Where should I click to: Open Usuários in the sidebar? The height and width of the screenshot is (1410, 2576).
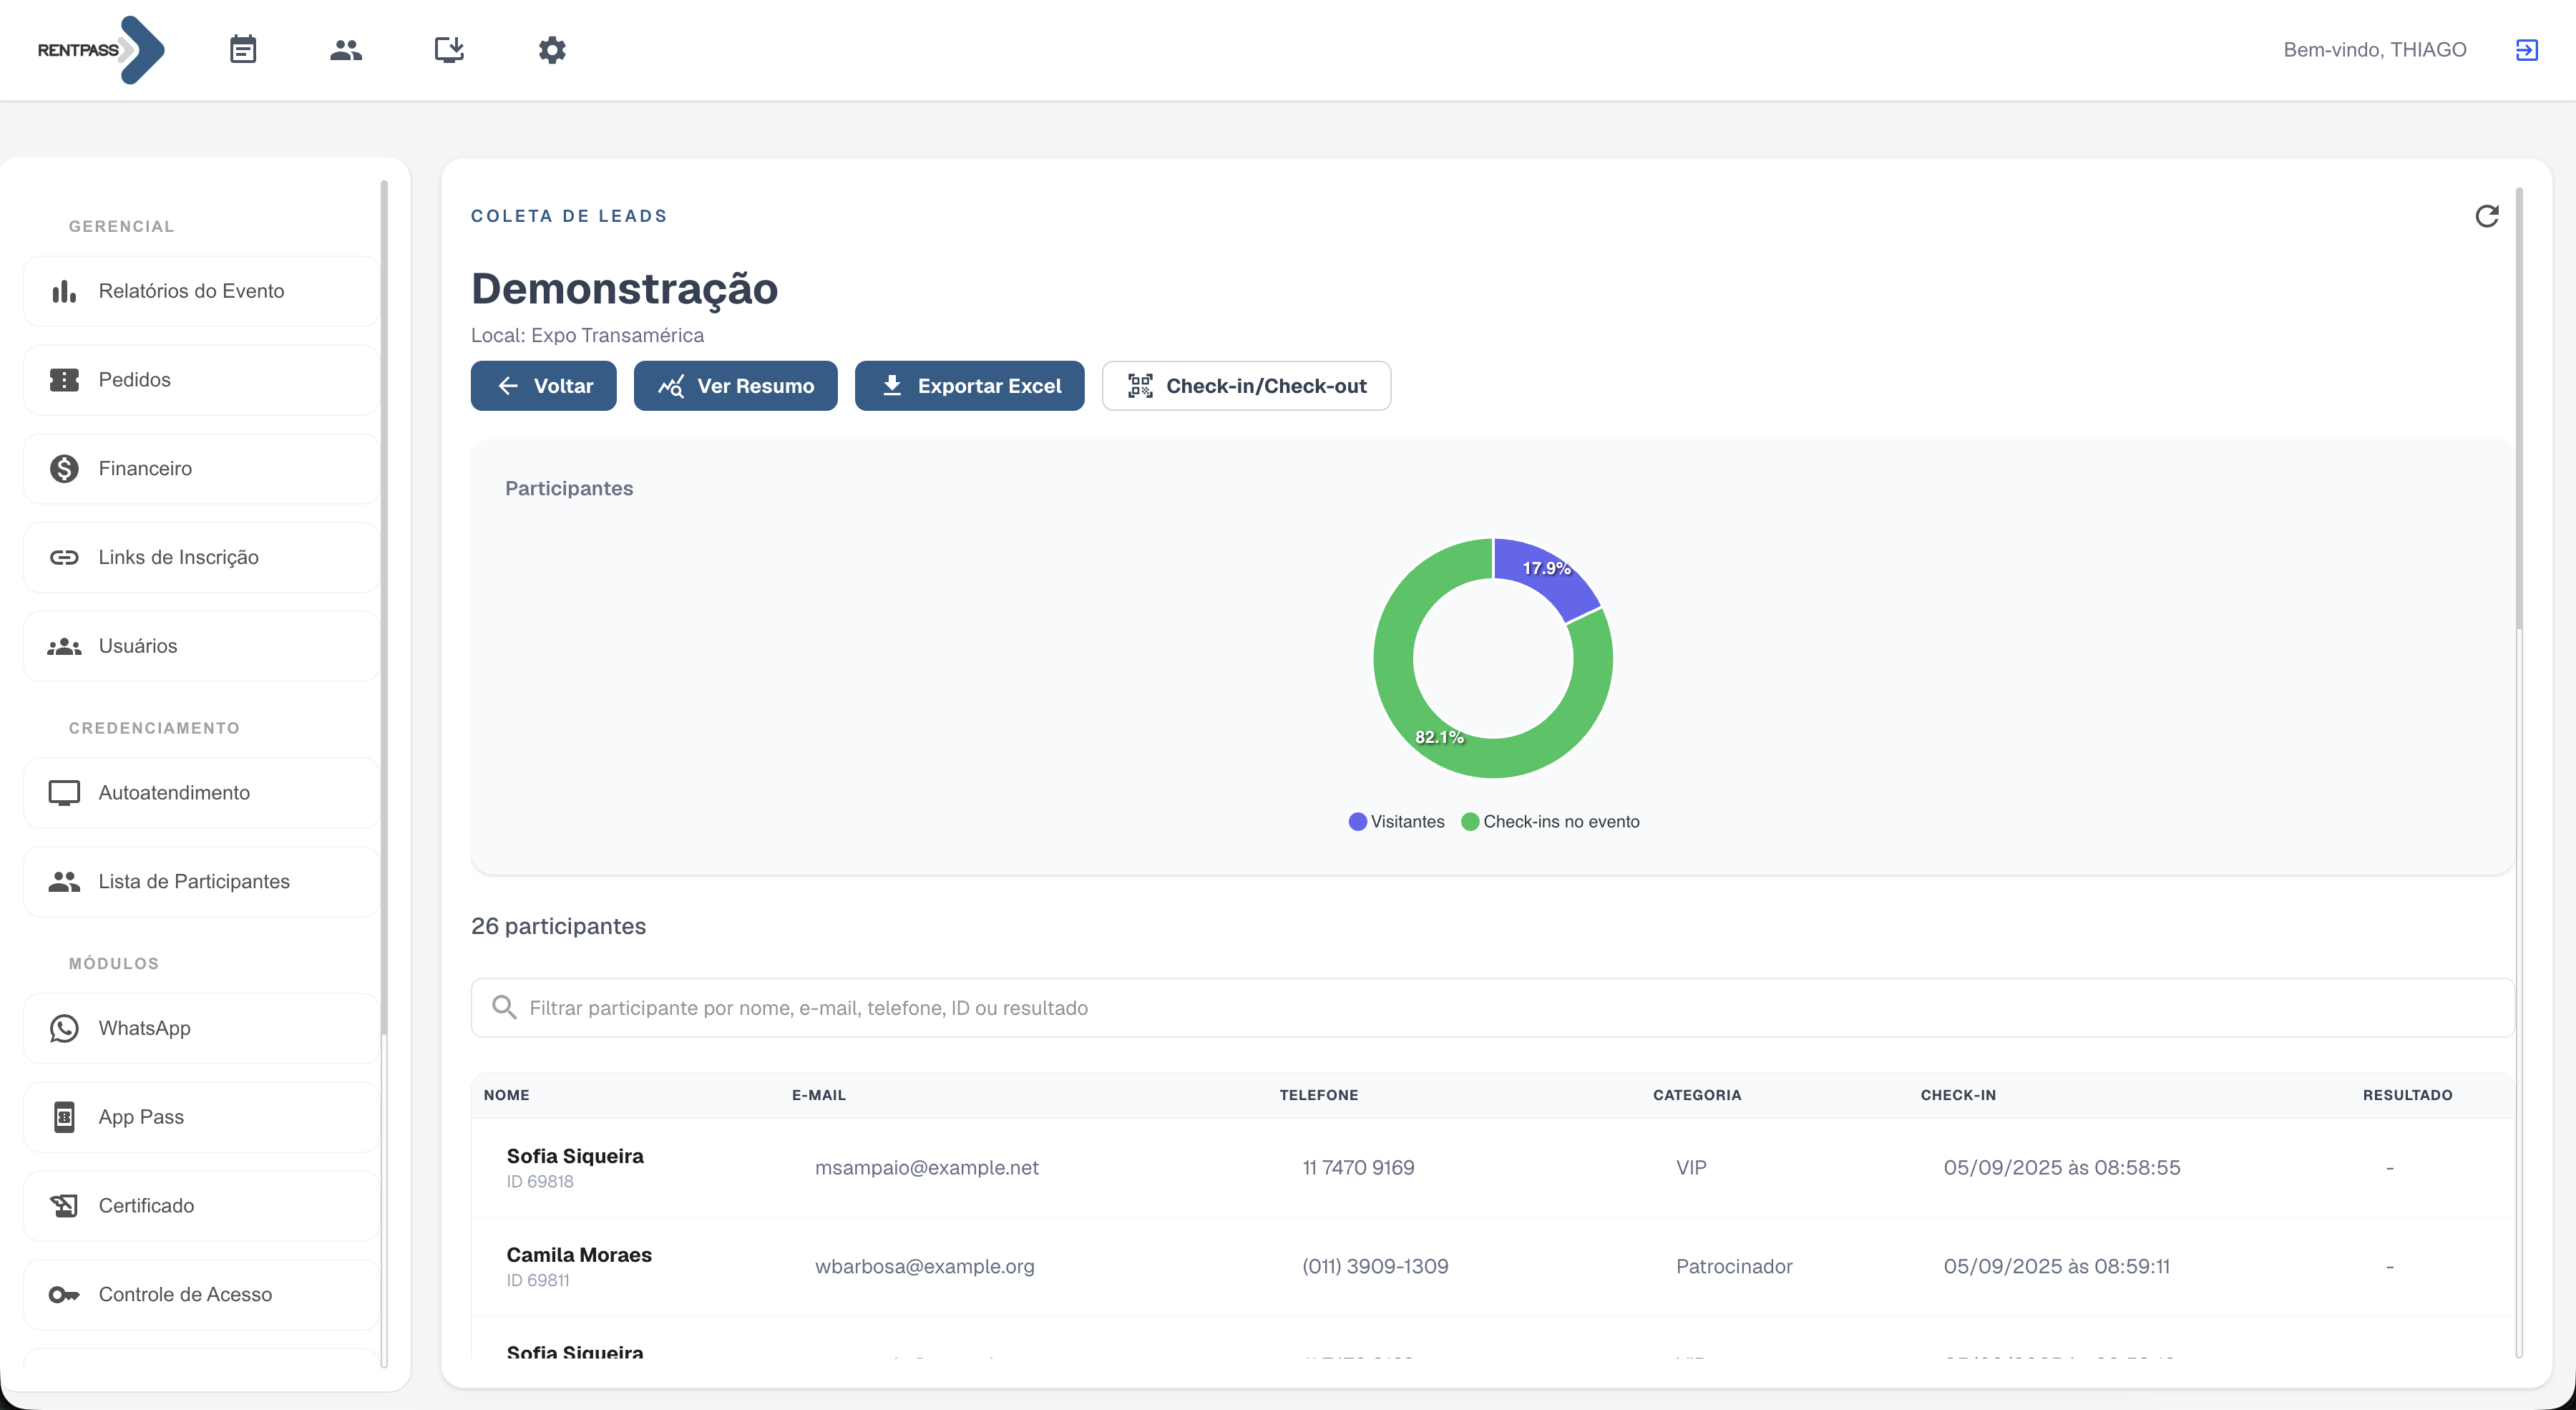(201, 646)
